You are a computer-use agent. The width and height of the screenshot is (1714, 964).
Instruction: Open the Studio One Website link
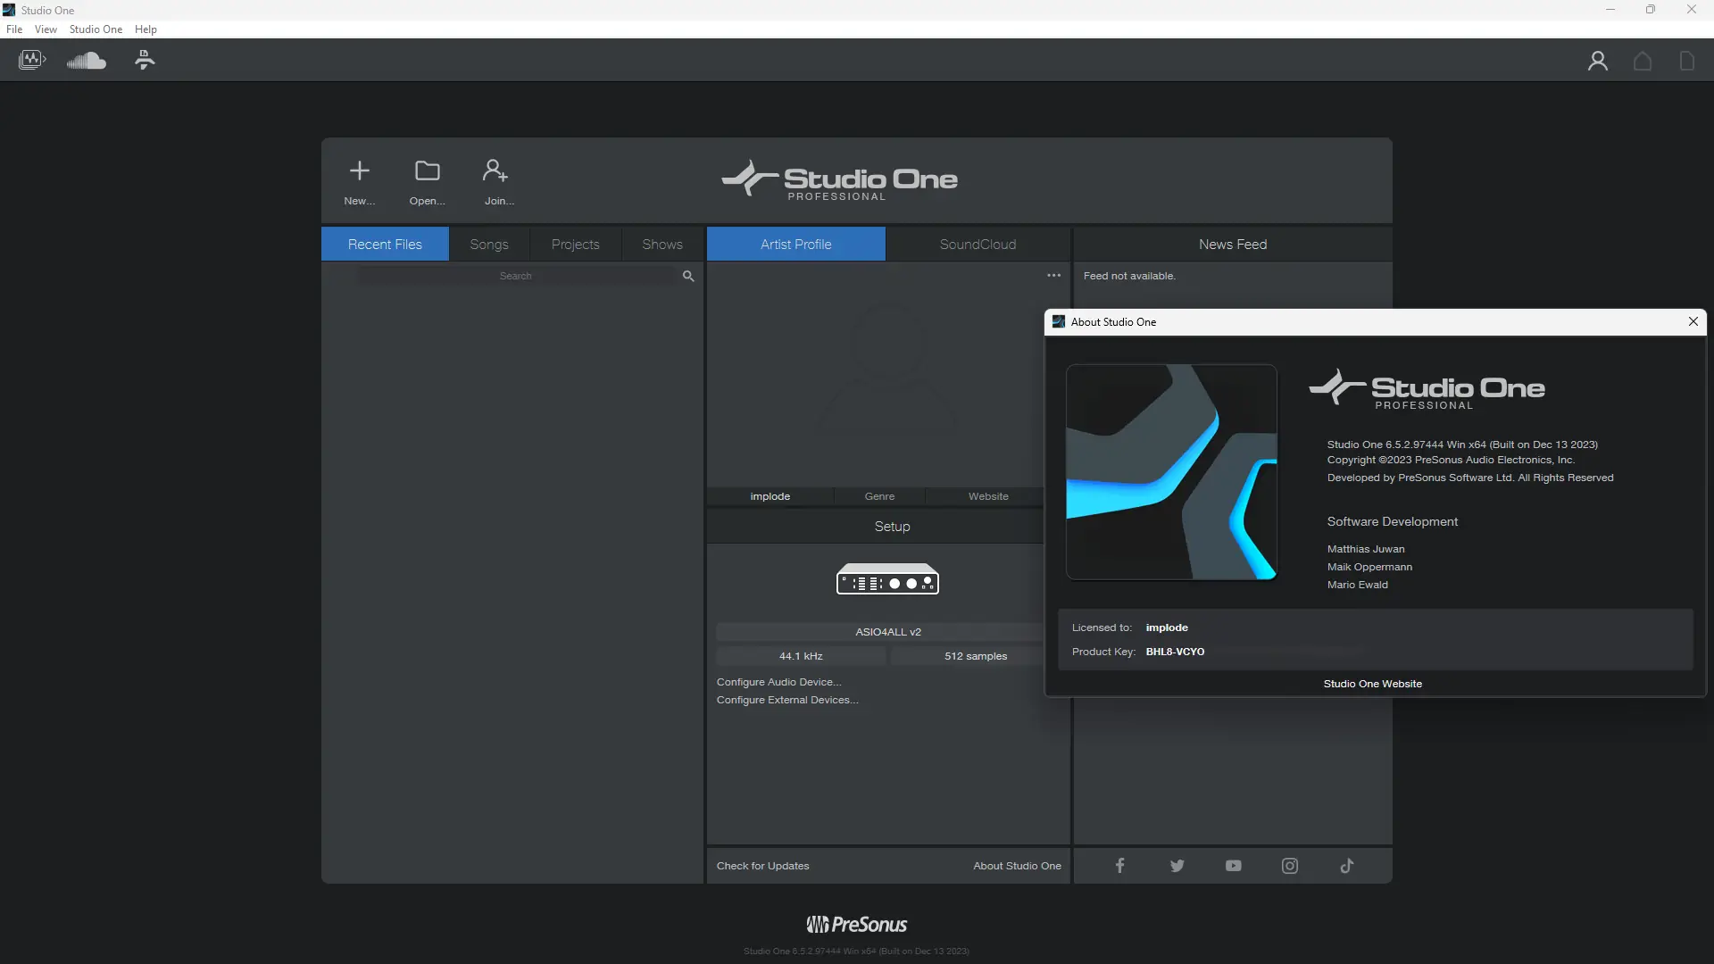[1372, 683]
